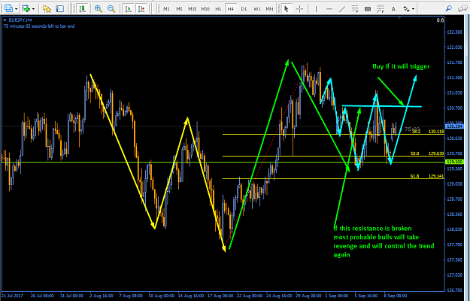470x301 pixels.
Task: Click the 0.6 value at chart corner
Action: click(x=440, y=20)
